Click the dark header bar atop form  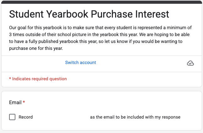(102, 2)
